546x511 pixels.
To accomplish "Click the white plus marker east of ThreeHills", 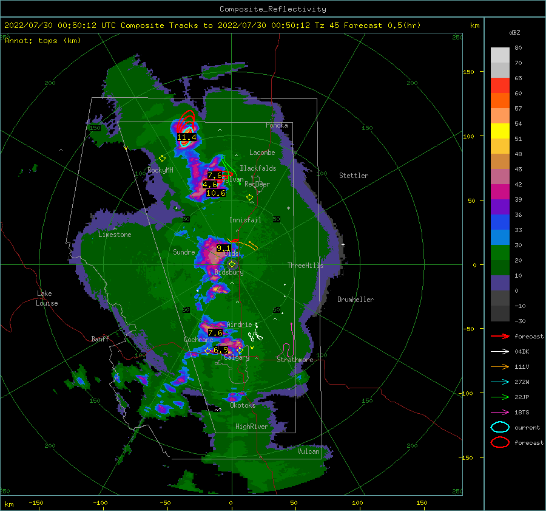I will 343,244.
